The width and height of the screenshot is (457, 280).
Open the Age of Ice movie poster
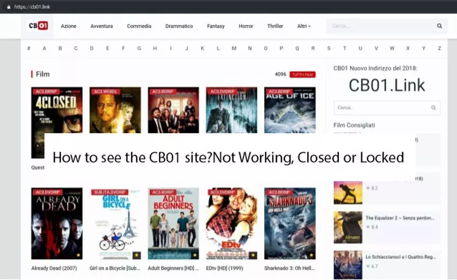(x=290, y=110)
